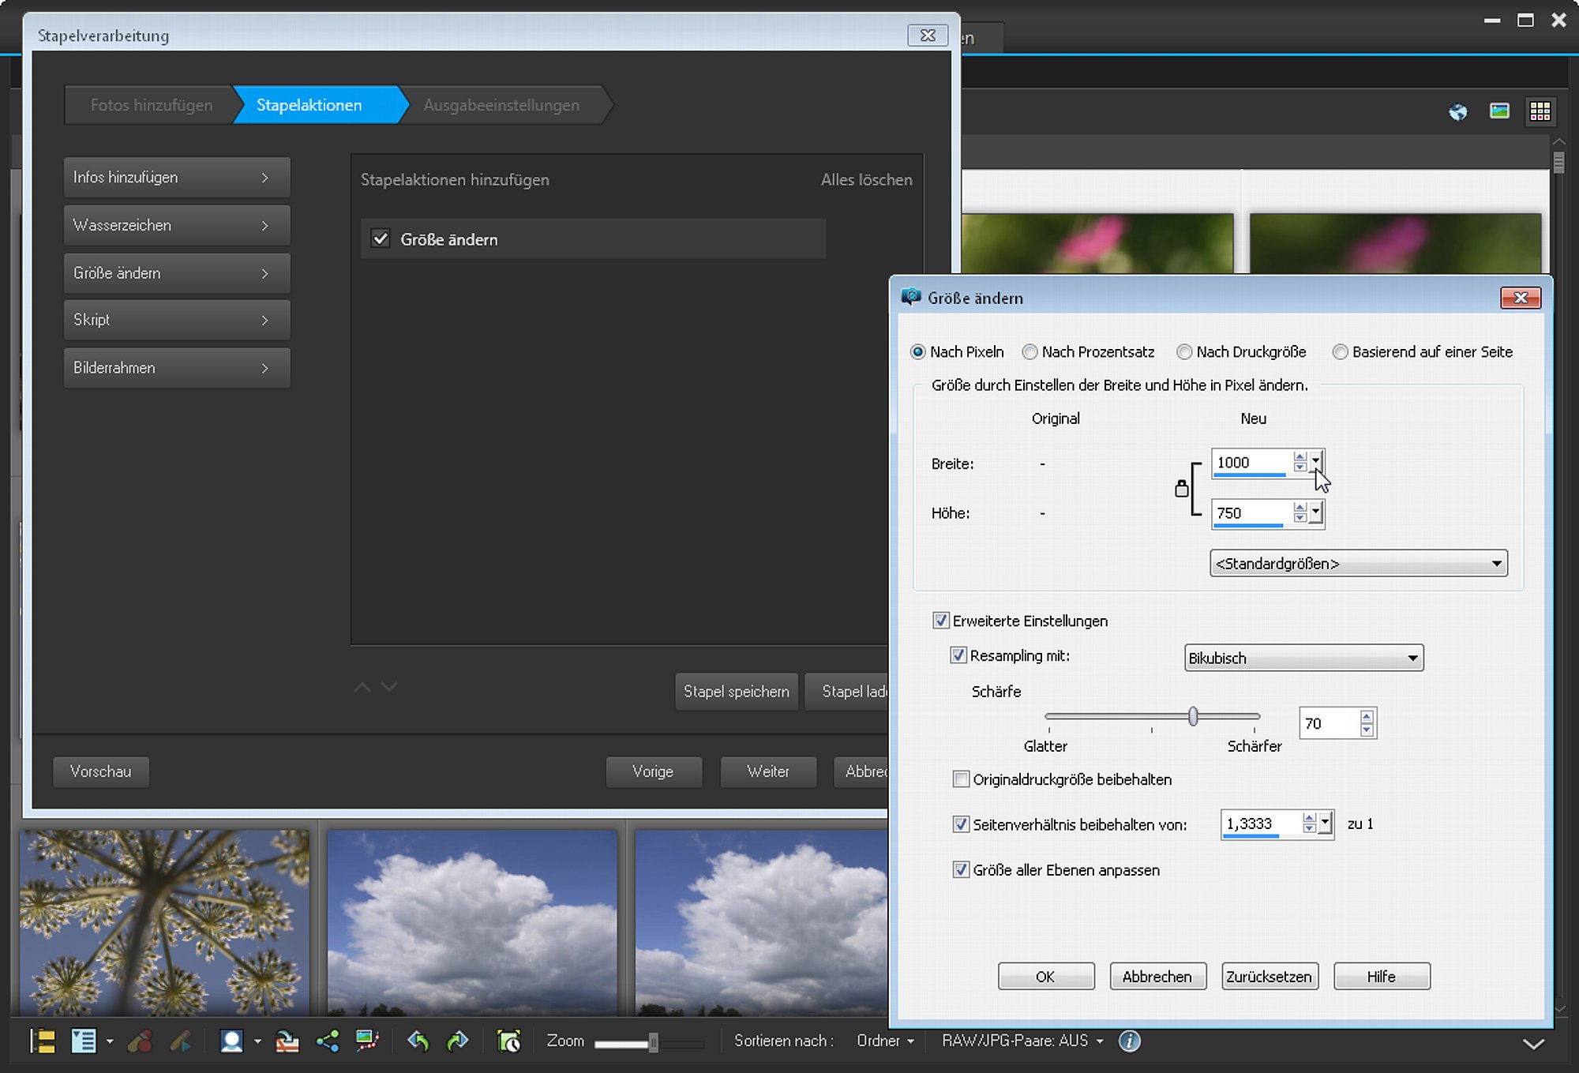Go to the Fotos hinzufügen step tab

coord(151,105)
